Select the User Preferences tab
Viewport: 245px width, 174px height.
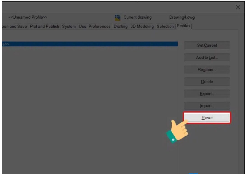(94, 27)
